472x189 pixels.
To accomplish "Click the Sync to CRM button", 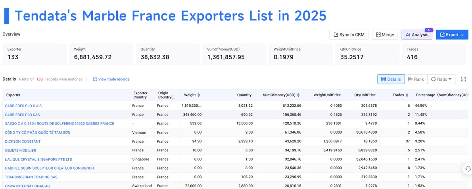I will 349,35.
